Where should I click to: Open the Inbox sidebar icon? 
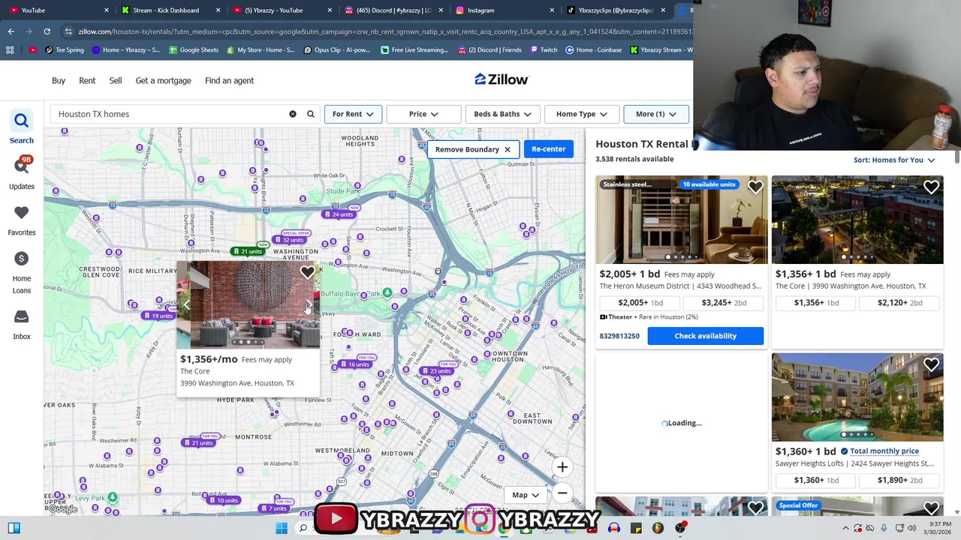[21, 316]
